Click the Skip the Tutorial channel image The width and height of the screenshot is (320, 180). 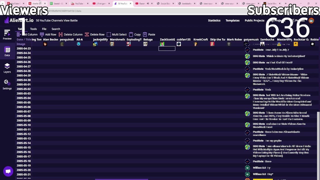[212, 44]
